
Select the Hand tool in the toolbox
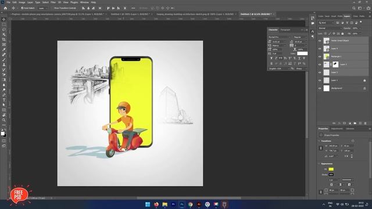pos(4,115)
